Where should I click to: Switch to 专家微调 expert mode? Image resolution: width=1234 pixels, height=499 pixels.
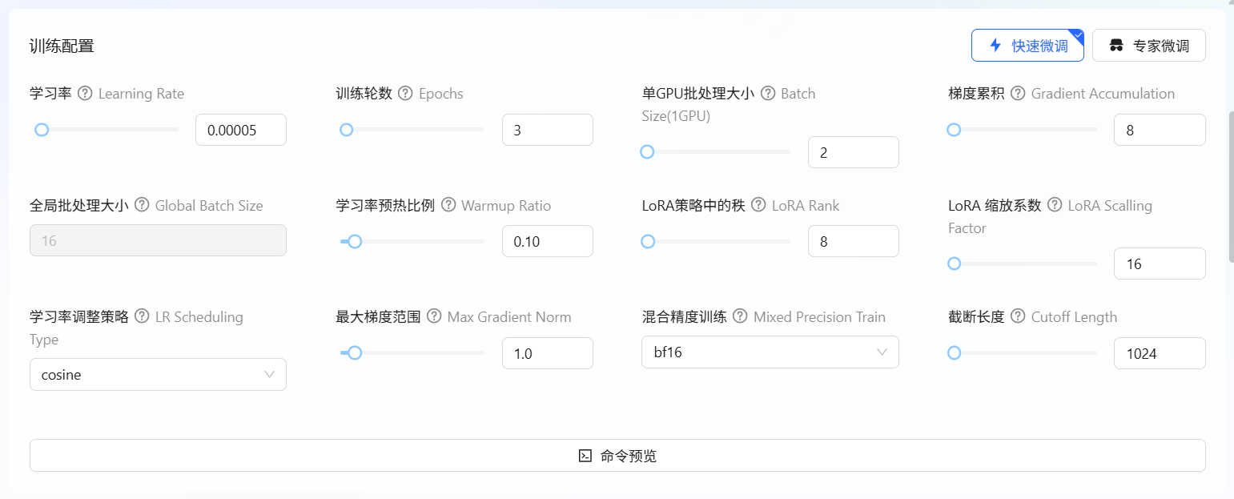pyautogui.click(x=1149, y=45)
